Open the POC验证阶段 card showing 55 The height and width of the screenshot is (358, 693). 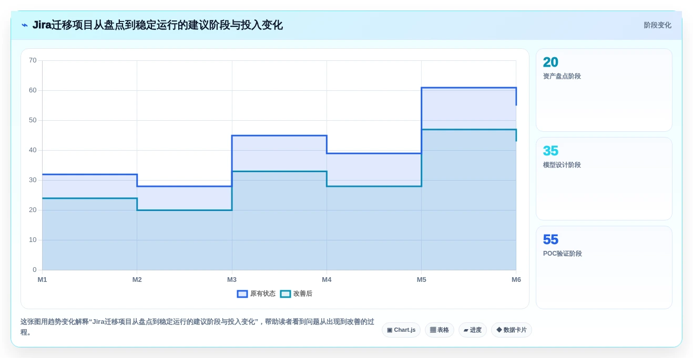604,267
